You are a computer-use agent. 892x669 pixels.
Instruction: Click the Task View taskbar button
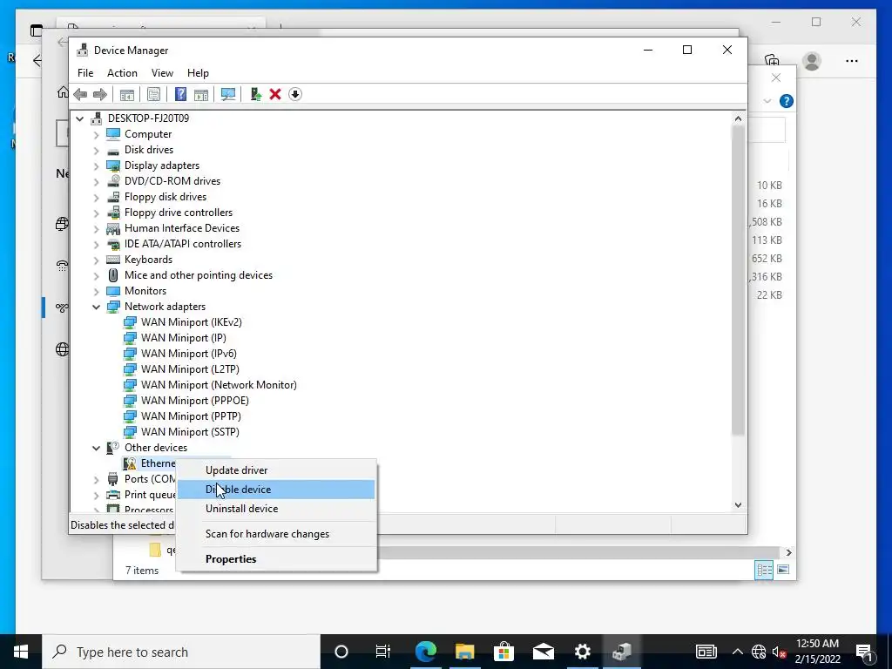pos(383,652)
